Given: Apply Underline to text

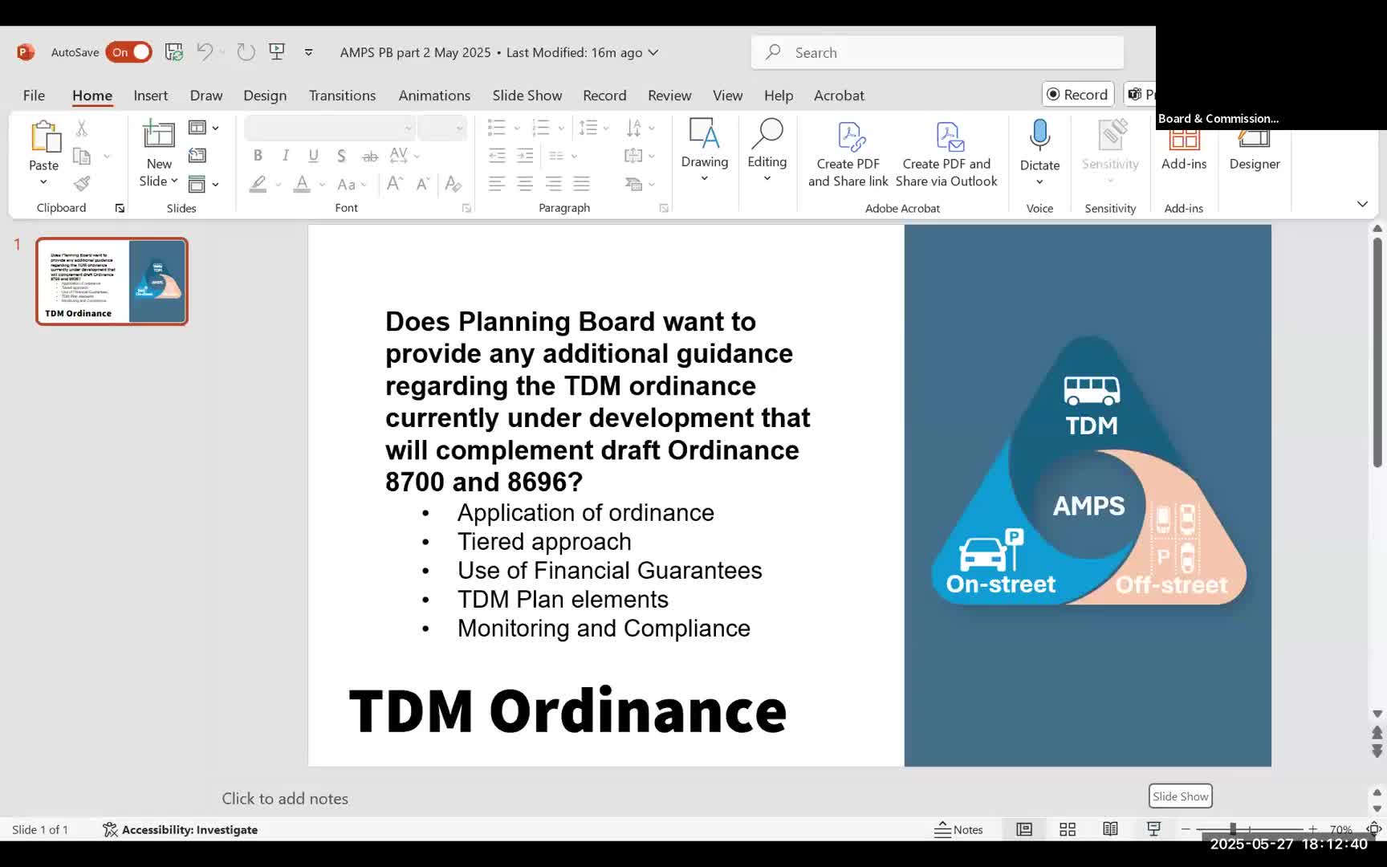Looking at the screenshot, I should [x=313, y=155].
